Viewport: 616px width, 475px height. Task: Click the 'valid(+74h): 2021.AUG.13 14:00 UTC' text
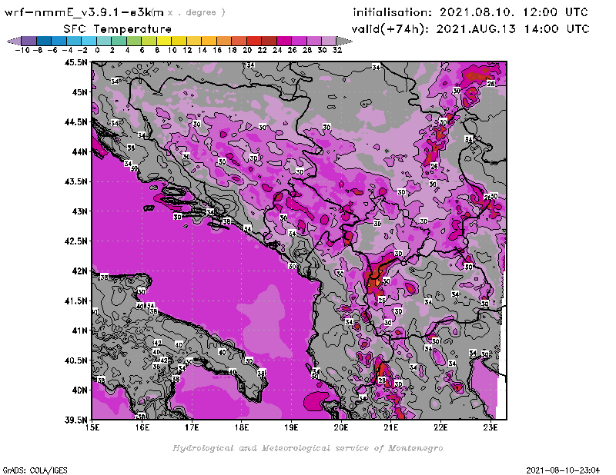coord(470,28)
